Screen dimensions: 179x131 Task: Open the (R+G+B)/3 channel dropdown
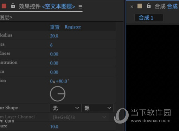pyautogui.click(x=79, y=117)
